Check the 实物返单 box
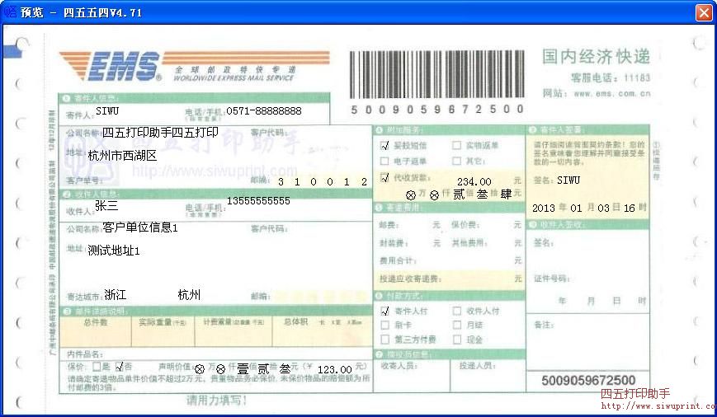 coord(456,145)
